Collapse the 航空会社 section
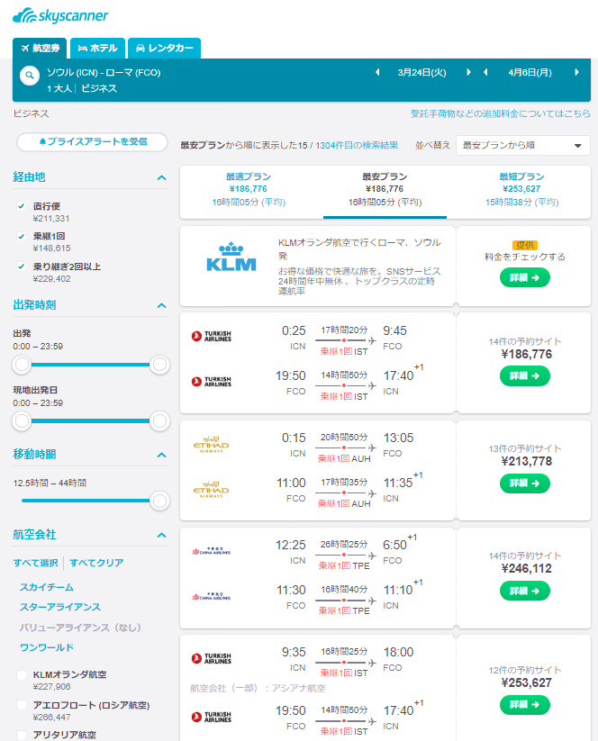Viewport: 598px width, 741px height. pyautogui.click(x=161, y=535)
